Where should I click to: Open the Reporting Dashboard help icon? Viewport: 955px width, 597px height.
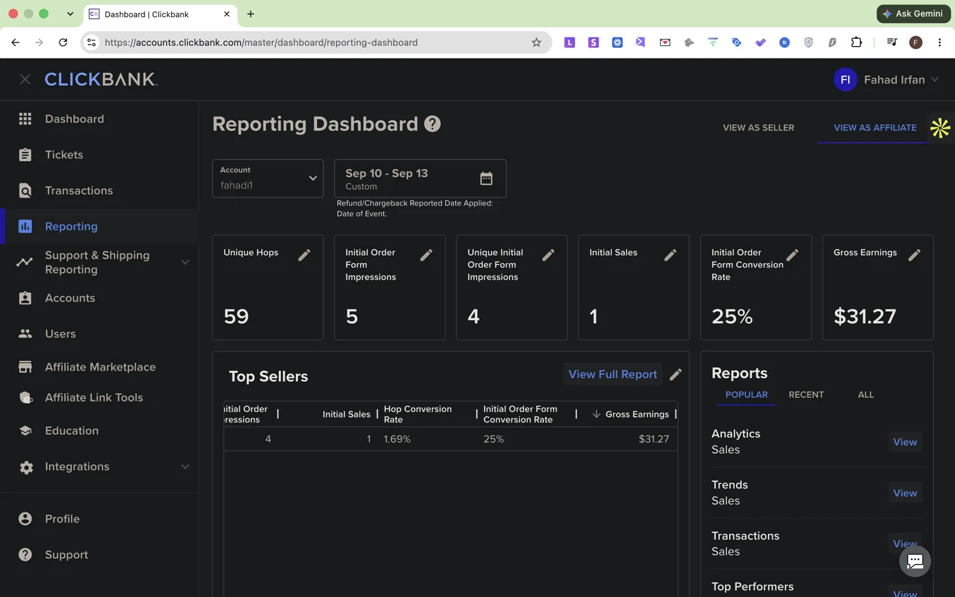pyautogui.click(x=432, y=123)
